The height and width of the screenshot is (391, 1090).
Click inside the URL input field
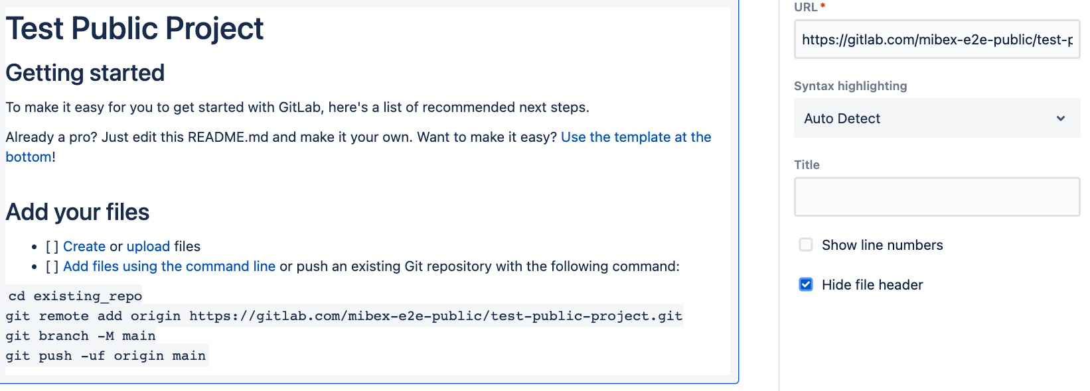tap(936, 40)
